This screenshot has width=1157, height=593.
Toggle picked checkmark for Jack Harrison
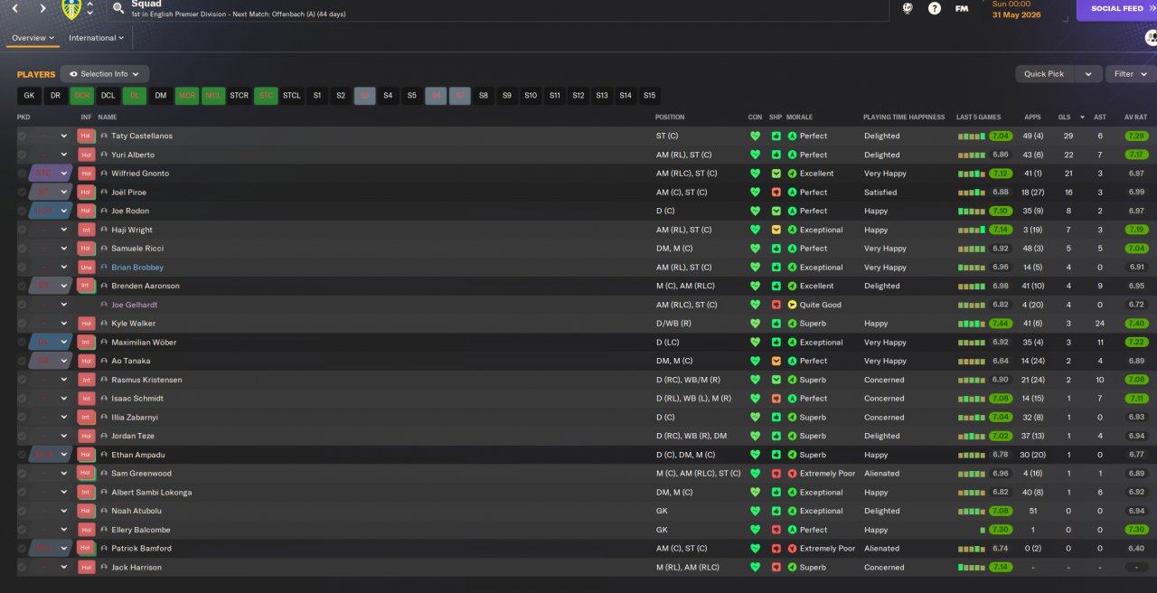coord(22,568)
